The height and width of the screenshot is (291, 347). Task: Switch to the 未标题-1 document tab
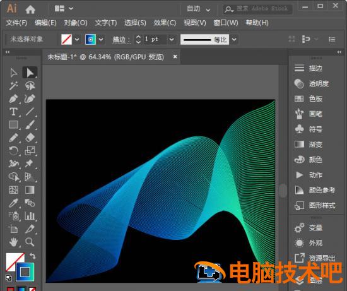(105, 57)
